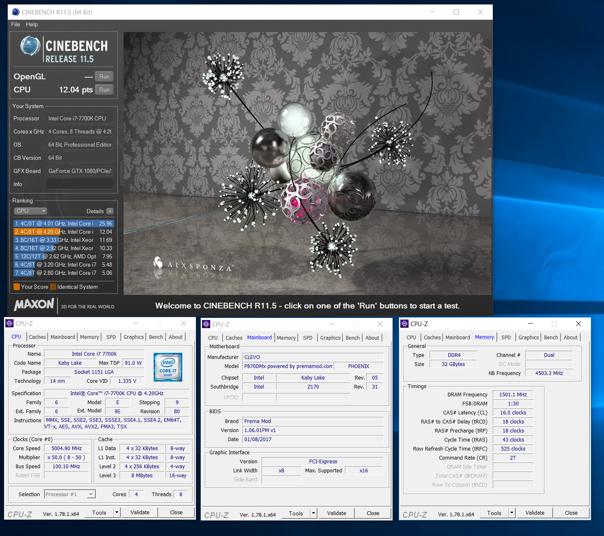
Task: Select ranking row 4 with score 10.33
Action: click(64, 248)
